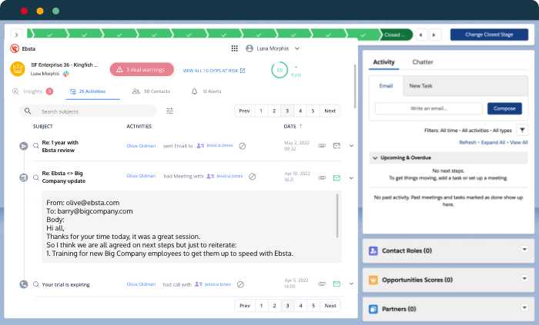Open the 50 Contacts tab
This screenshot has height=325, width=539.
[x=151, y=91]
